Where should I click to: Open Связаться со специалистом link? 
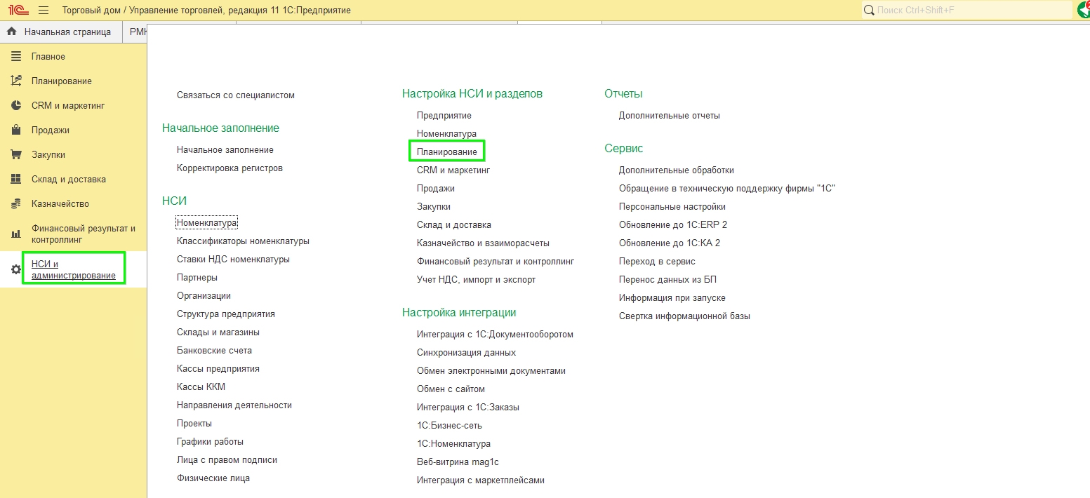point(236,95)
